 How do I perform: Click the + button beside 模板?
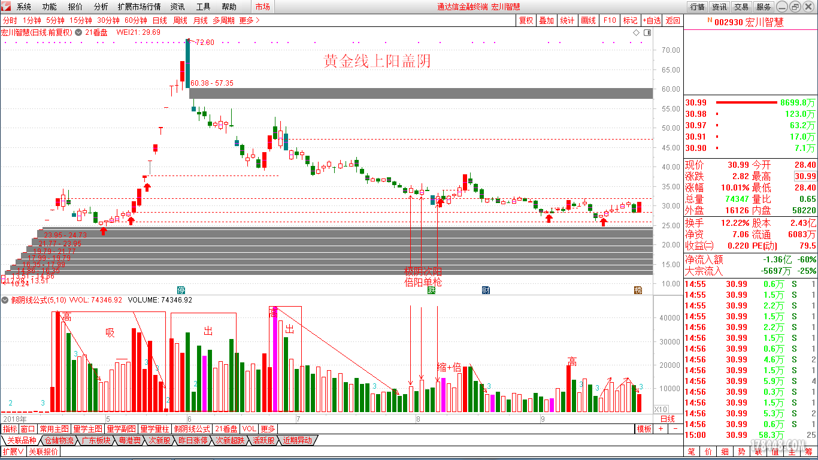tap(661, 429)
